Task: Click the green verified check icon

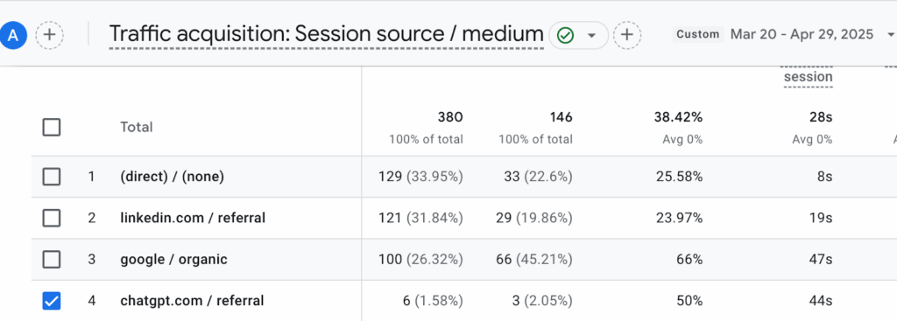Action: tap(566, 35)
